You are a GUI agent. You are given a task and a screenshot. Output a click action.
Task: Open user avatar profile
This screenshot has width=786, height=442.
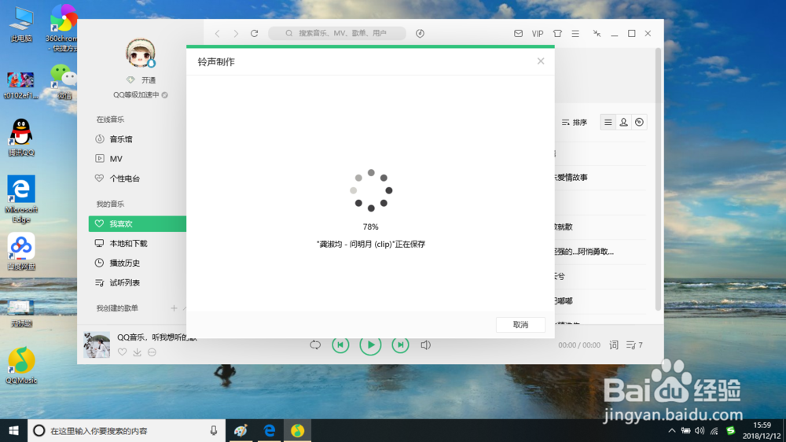[141, 53]
